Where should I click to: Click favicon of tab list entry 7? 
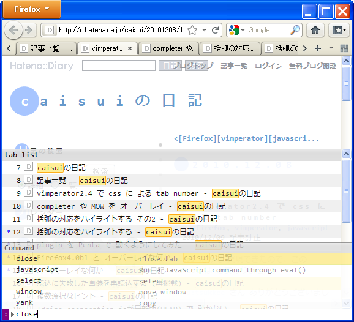[x=29, y=167]
